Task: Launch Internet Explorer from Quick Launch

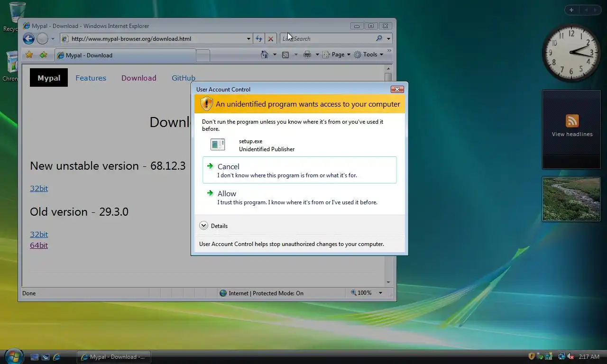Action: (x=56, y=357)
